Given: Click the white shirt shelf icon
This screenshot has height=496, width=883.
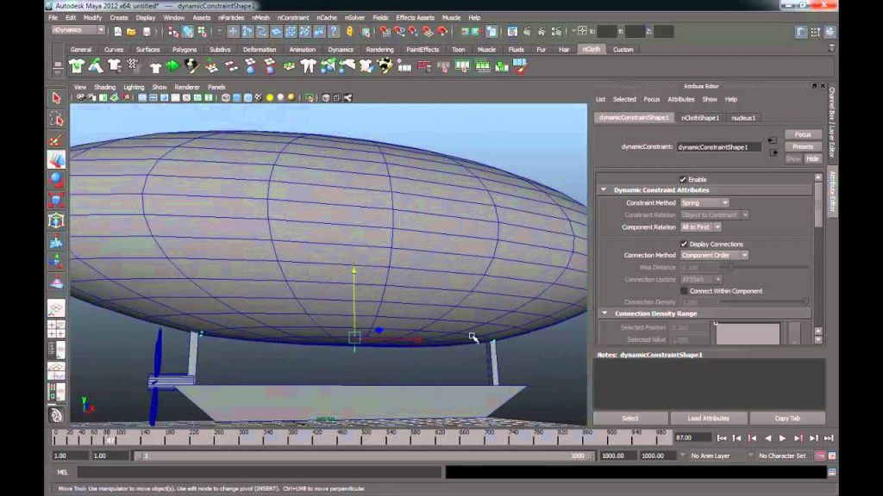Looking at the screenshot, I should [x=155, y=67].
